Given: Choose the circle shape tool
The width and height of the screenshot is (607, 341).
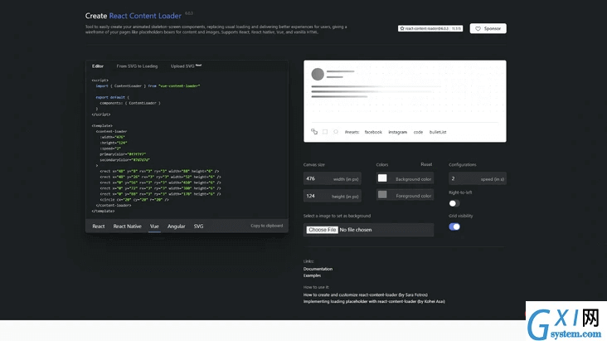Looking at the screenshot, I should click(336, 132).
